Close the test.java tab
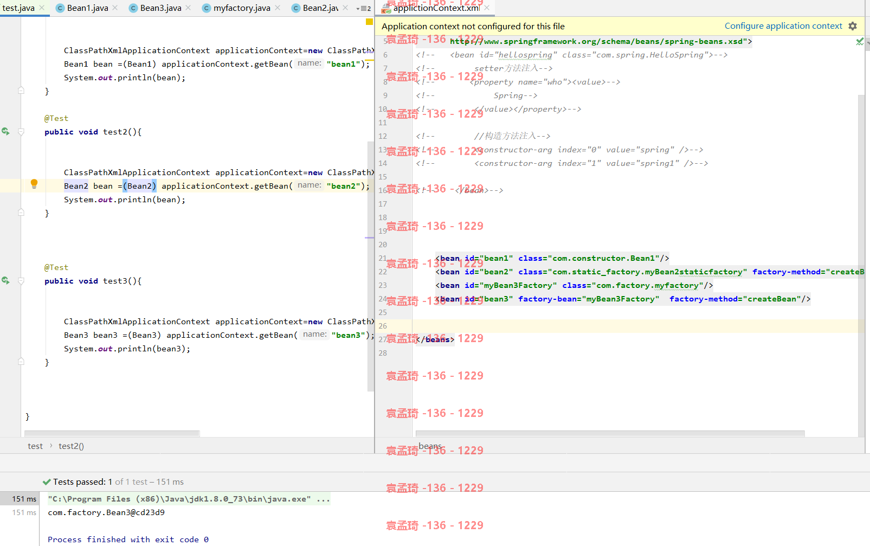This screenshot has width=870, height=546. coord(42,8)
